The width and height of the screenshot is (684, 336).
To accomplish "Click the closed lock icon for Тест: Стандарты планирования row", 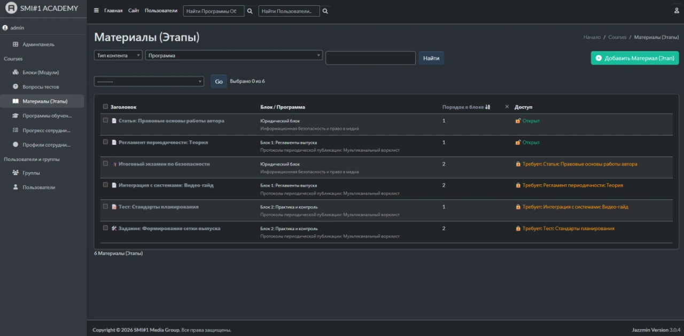I will click(x=518, y=207).
